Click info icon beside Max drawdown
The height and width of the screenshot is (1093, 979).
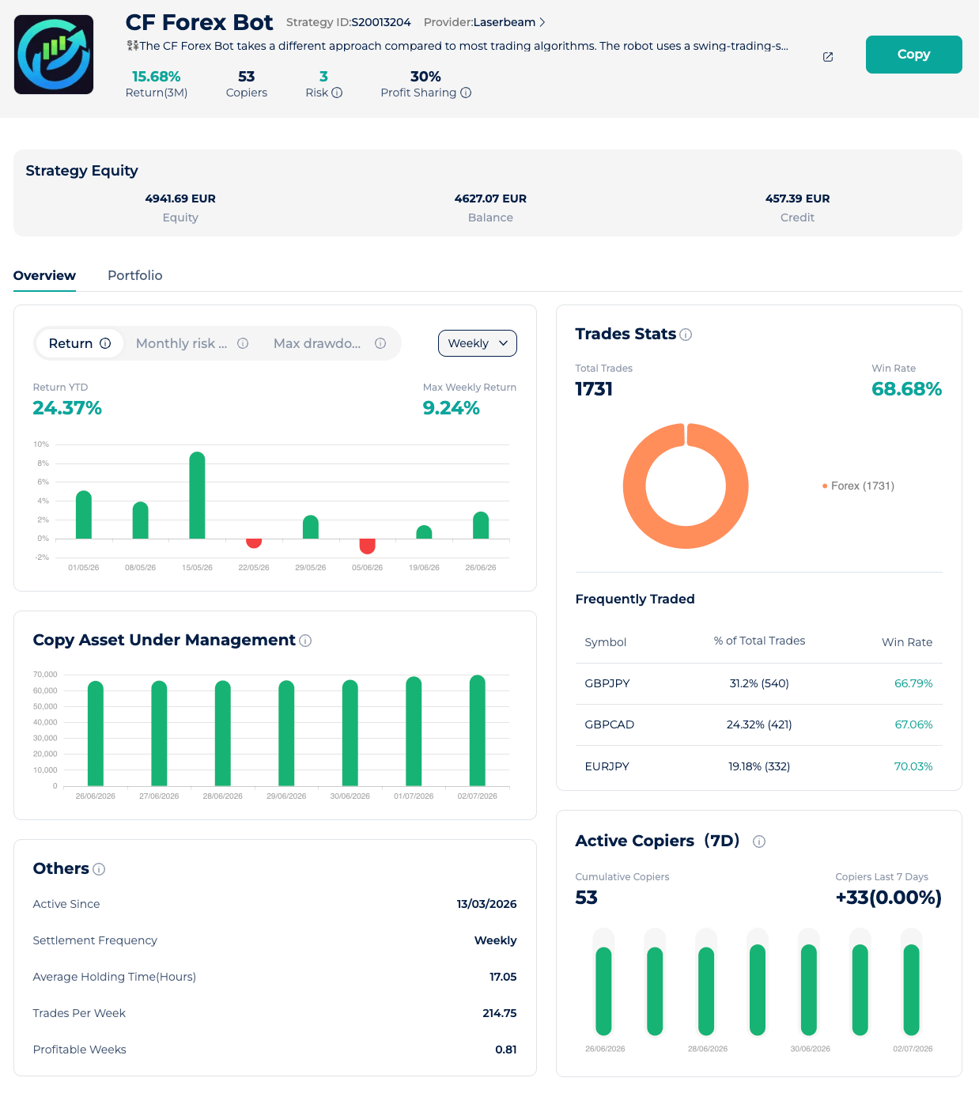pos(380,343)
